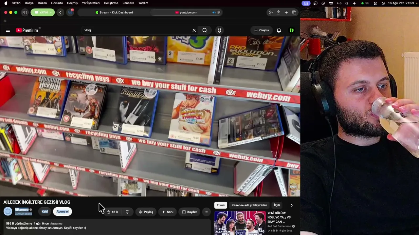Open the more actions three-dot menu

tap(206, 212)
